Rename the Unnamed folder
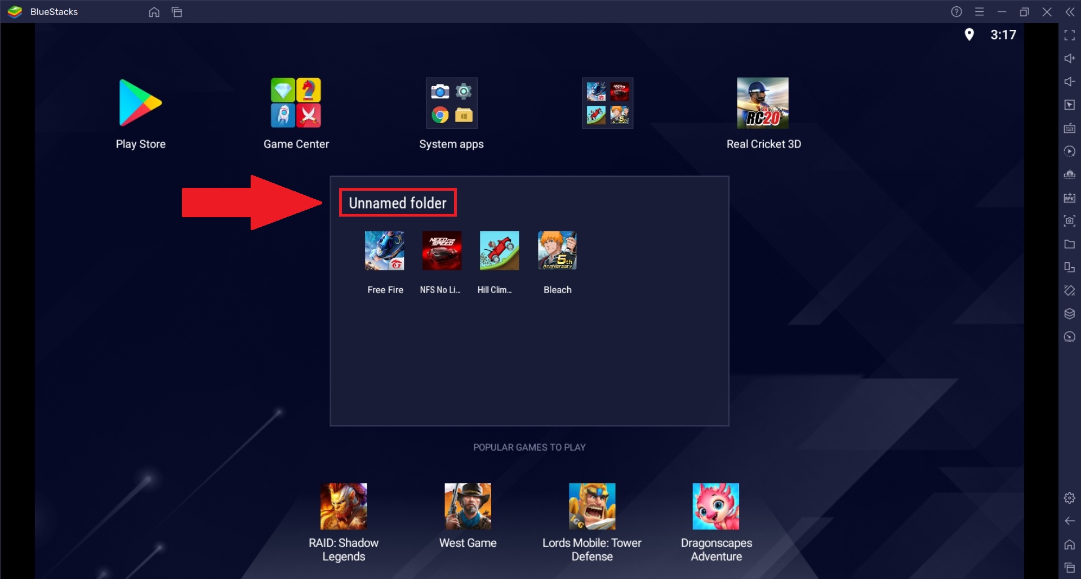Viewport: 1081px width, 579px height. coord(397,202)
